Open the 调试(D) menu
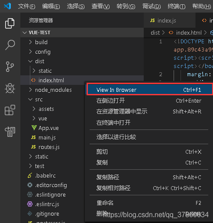 click(x=152, y=6)
